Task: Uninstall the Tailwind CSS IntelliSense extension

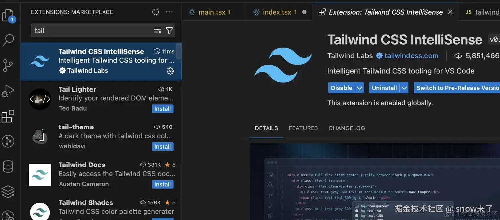Action: (384, 88)
